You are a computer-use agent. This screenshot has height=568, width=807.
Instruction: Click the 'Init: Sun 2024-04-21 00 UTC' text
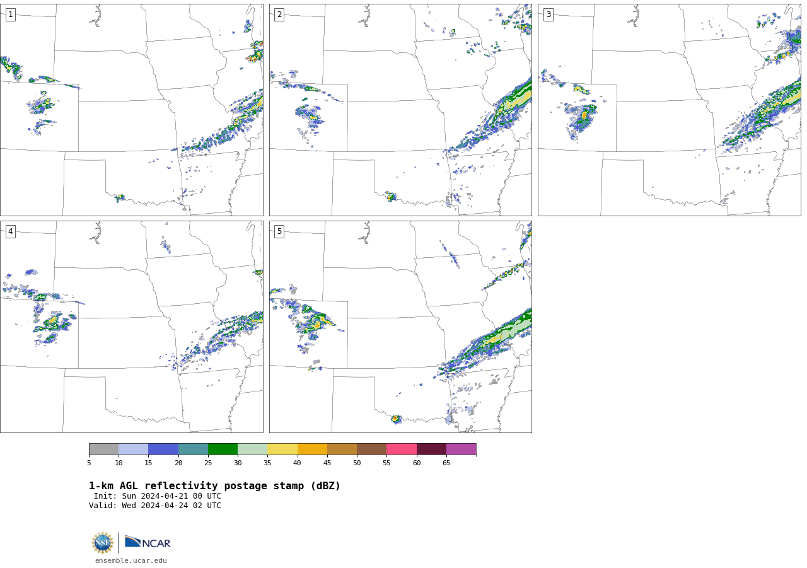tap(158, 496)
